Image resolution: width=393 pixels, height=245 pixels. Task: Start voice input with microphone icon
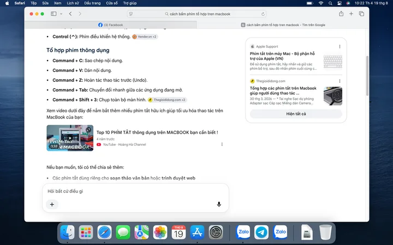(x=219, y=204)
